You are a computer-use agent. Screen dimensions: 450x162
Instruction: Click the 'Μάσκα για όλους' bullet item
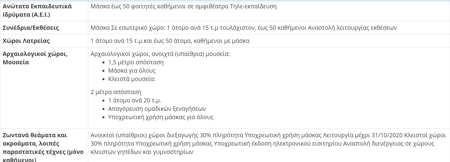tap(132, 70)
